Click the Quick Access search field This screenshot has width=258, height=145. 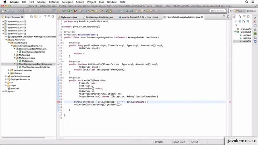point(217,11)
